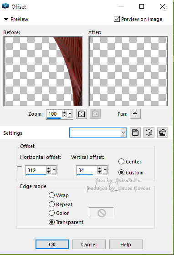The width and height of the screenshot is (174, 255).
Task: Toggle Preview on Image checkbox
Action: coord(117,19)
